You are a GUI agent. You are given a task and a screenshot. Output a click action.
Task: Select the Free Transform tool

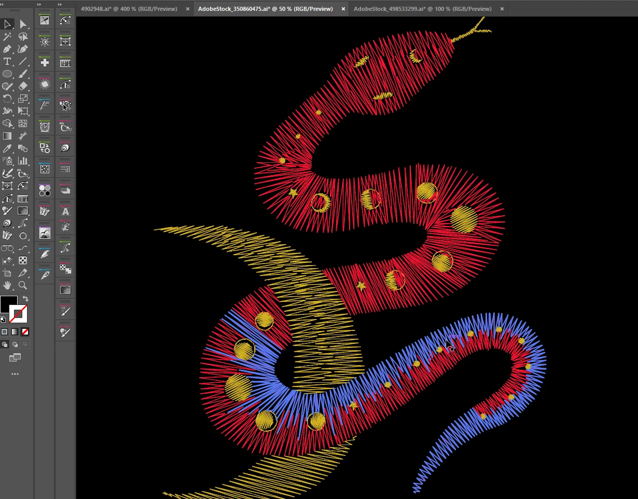[23, 111]
